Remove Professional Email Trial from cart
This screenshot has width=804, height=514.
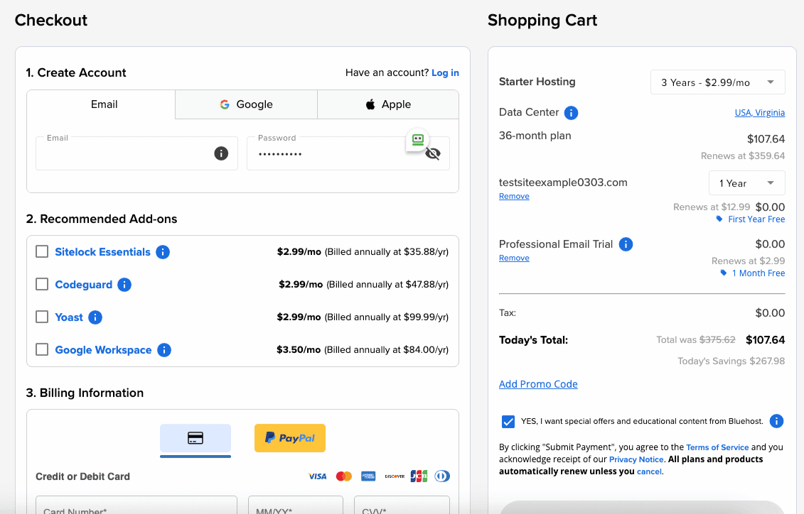[x=514, y=258]
